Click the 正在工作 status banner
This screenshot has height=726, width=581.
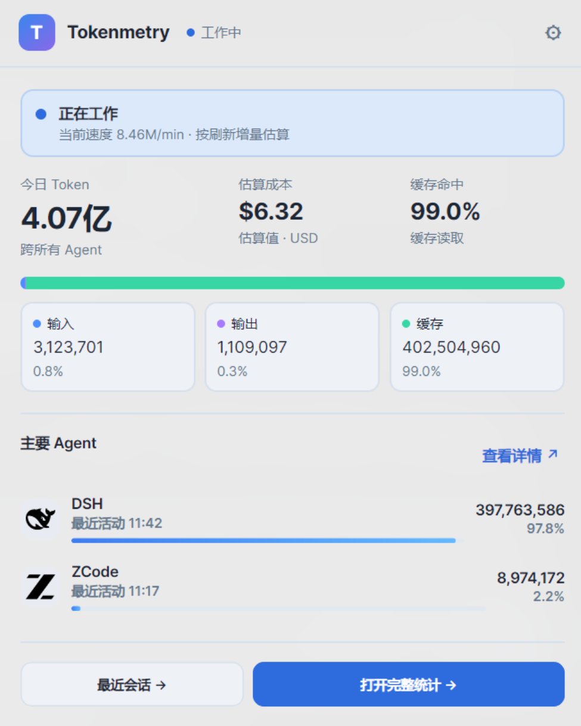coord(292,123)
